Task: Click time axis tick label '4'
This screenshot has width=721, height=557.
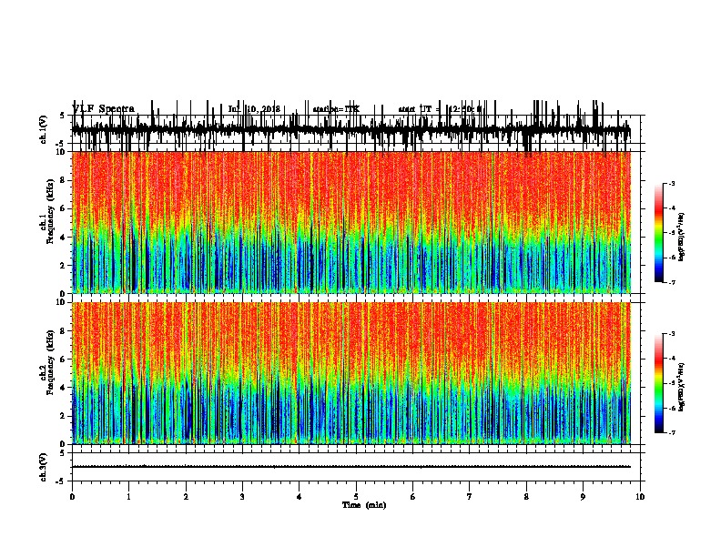Action: 299,497
